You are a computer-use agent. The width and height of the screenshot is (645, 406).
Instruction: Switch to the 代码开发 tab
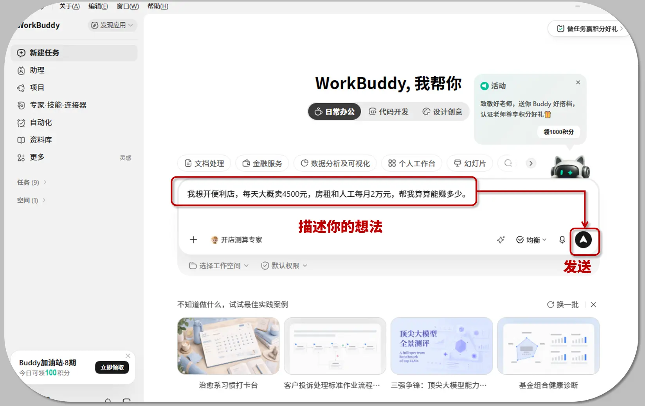tap(389, 112)
